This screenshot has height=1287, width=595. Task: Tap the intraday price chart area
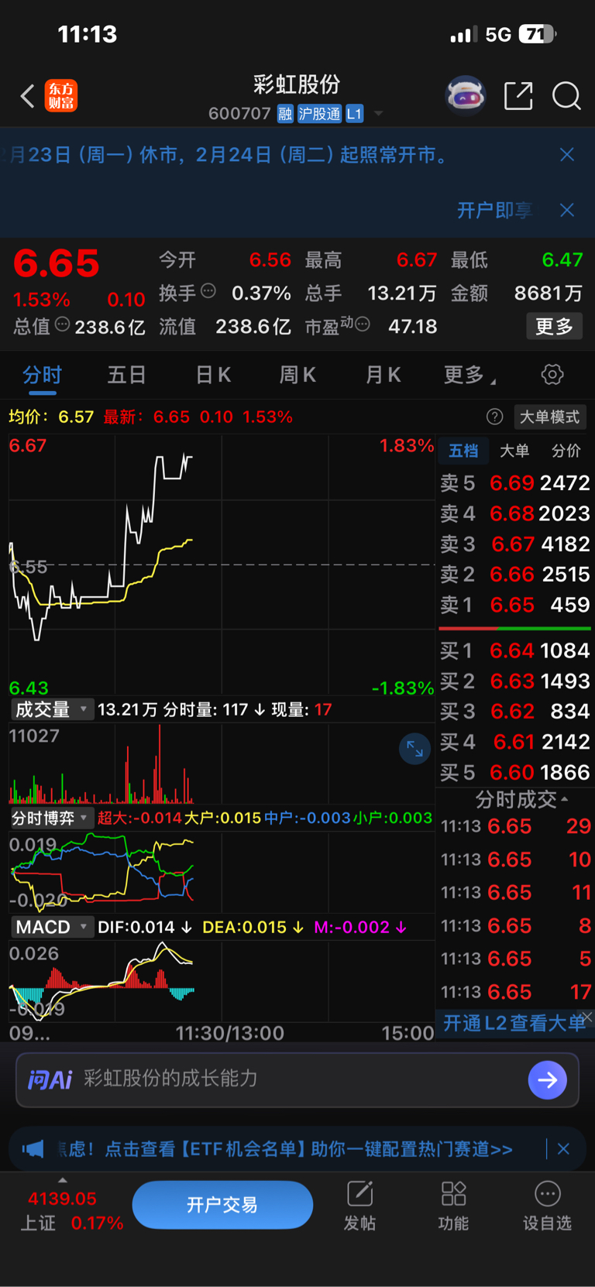(x=222, y=565)
